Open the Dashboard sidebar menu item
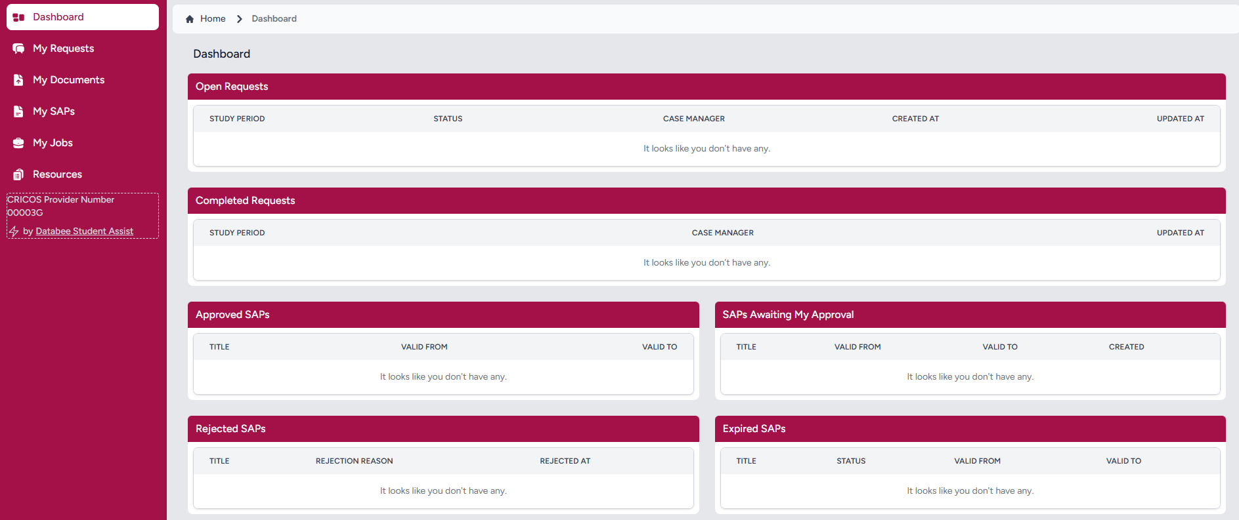Image resolution: width=1239 pixels, height=520 pixels. (x=83, y=17)
